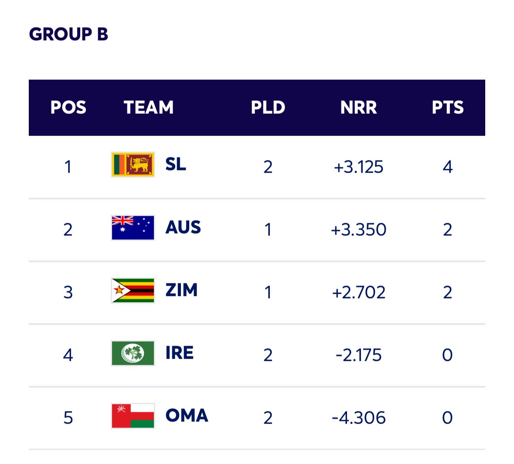This screenshot has width=514, height=464.
Task: Click the POS column header
Action: (68, 108)
